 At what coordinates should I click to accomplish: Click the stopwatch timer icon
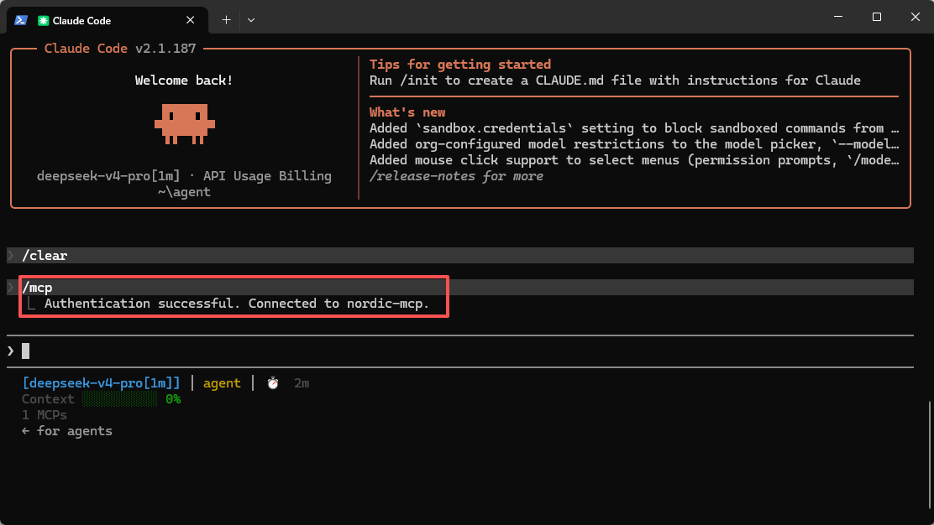(273, 383)
